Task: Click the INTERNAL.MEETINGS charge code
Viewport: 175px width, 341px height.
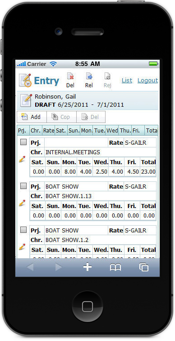Action: coord(73,152)
